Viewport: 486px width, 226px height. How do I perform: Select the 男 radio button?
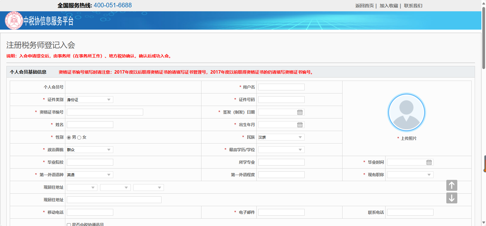point(69,138)
